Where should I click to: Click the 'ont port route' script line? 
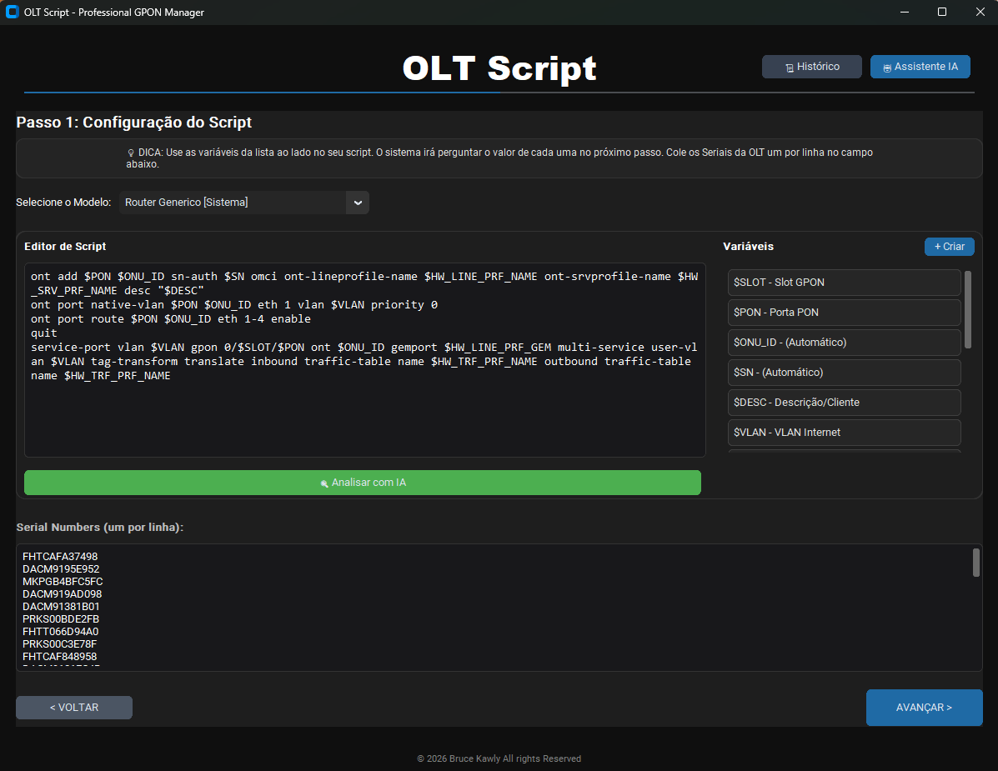171,318
